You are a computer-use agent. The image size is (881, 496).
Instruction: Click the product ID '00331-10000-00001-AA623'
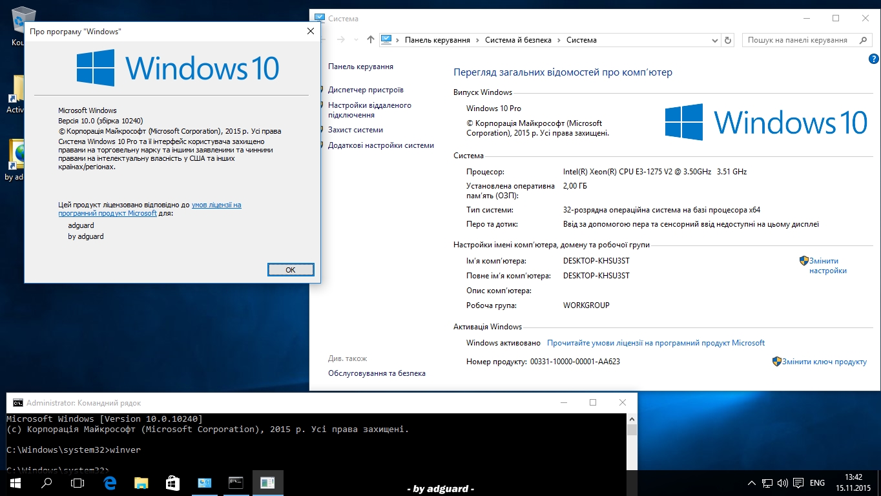click(575, 362)
